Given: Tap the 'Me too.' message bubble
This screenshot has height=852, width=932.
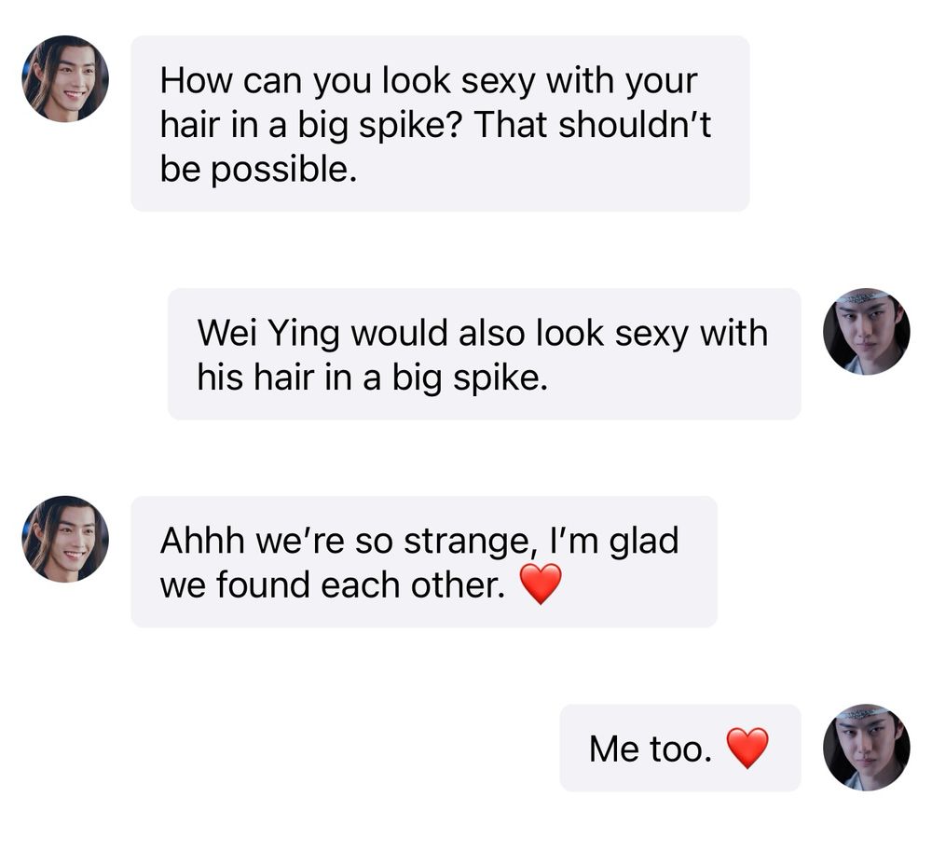Looking at the screenshot, I should coord(680,748).
